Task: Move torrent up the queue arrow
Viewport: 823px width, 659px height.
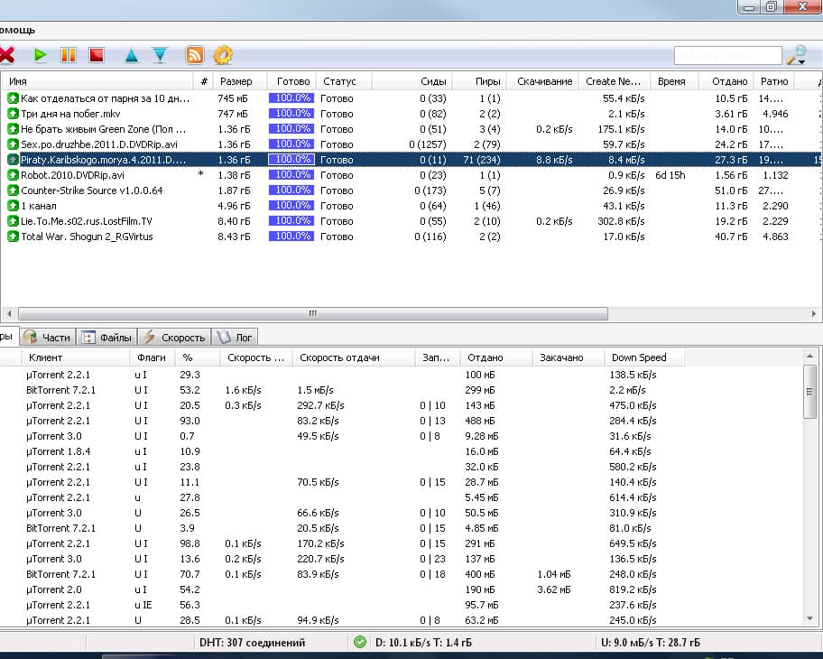Action: (132, 56)
